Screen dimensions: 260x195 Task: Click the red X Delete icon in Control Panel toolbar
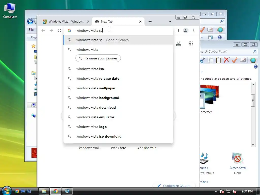pos(226,60)
